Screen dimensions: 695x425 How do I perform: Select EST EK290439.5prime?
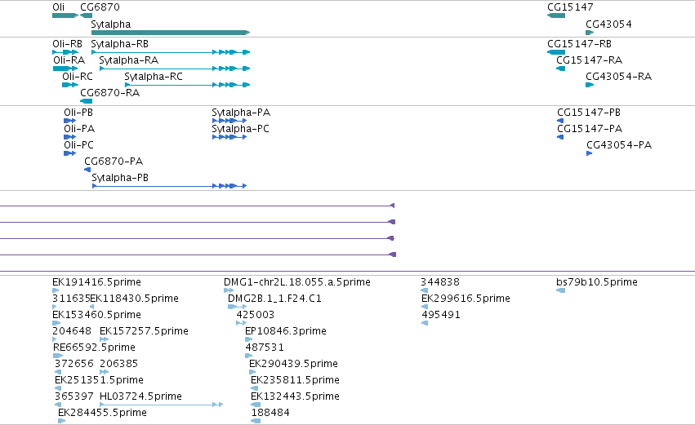(252, 372)
